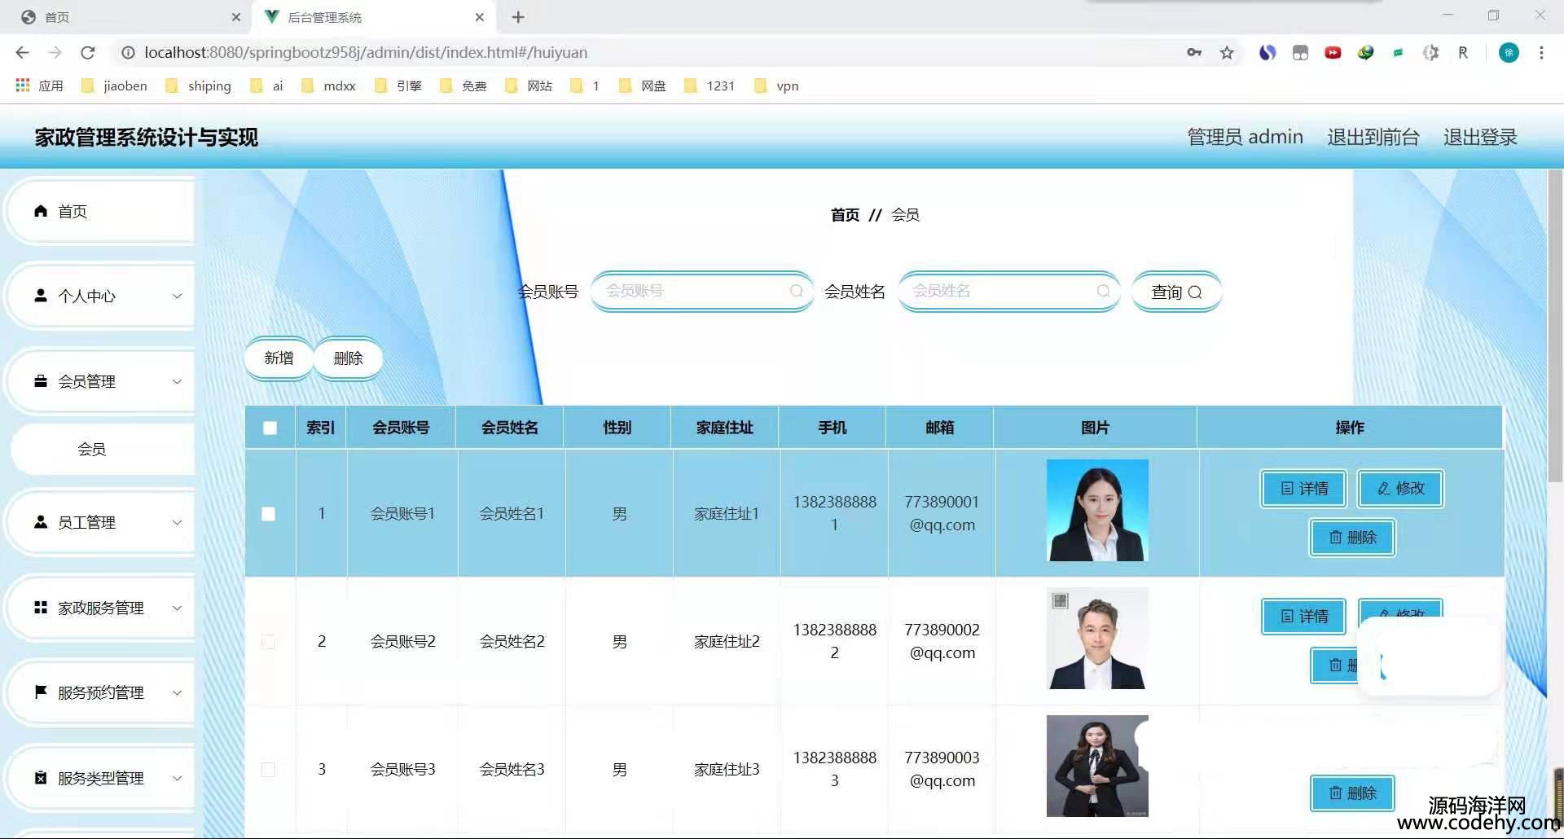Select the 会员 submenu item
This screenshot has height=839, width=1564.
pos(103,449)
